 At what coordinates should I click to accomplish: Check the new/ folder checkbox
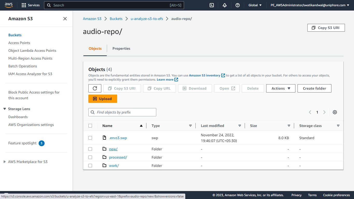[90, 149]
